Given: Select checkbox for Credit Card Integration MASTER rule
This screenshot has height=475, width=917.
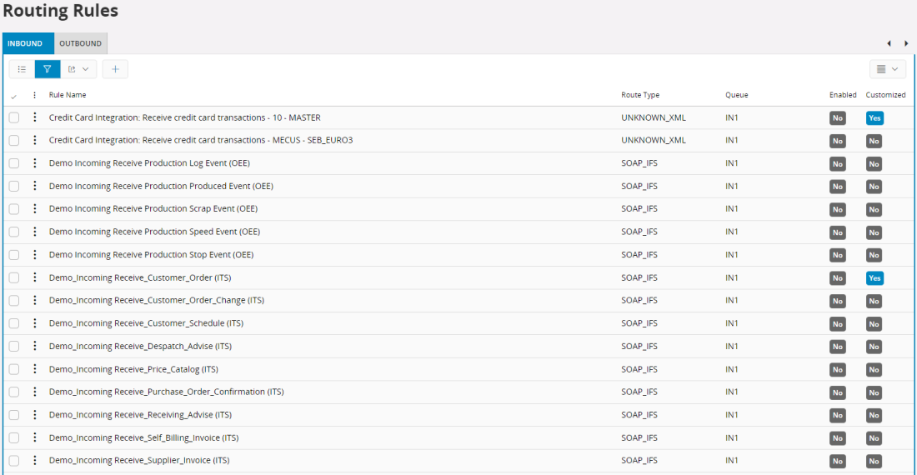Looking at the screenshot, I should 14,118.
